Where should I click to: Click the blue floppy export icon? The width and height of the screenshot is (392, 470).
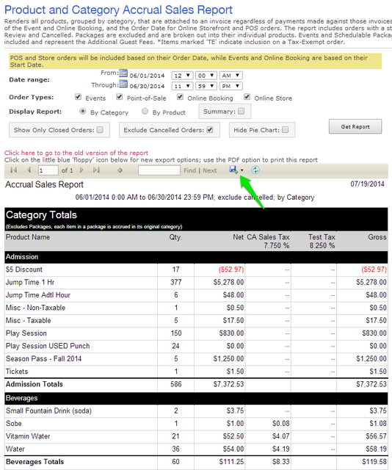click(x=233, y=170)
